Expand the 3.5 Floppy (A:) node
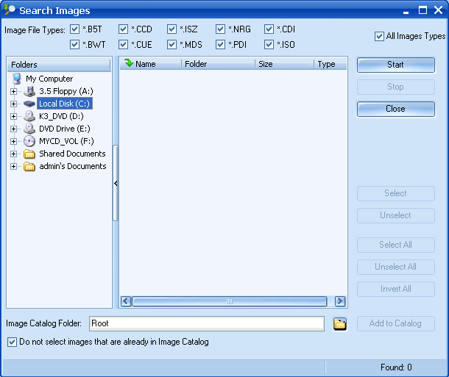The width and height of the screenshot is (449, 377). [x=13, y=91]
